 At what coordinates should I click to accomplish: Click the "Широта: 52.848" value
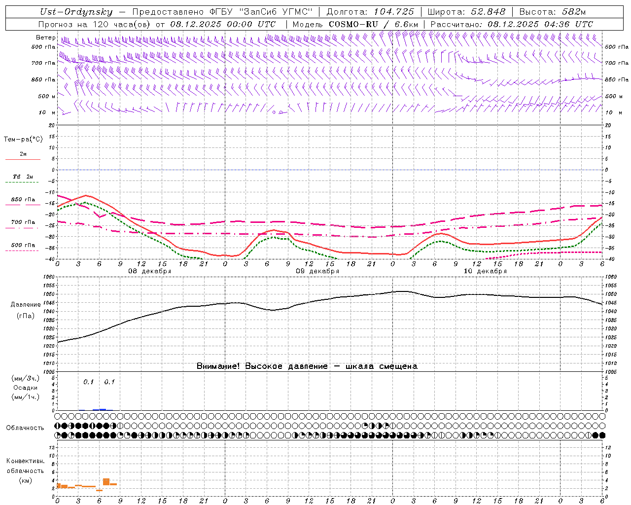point(466,12)
